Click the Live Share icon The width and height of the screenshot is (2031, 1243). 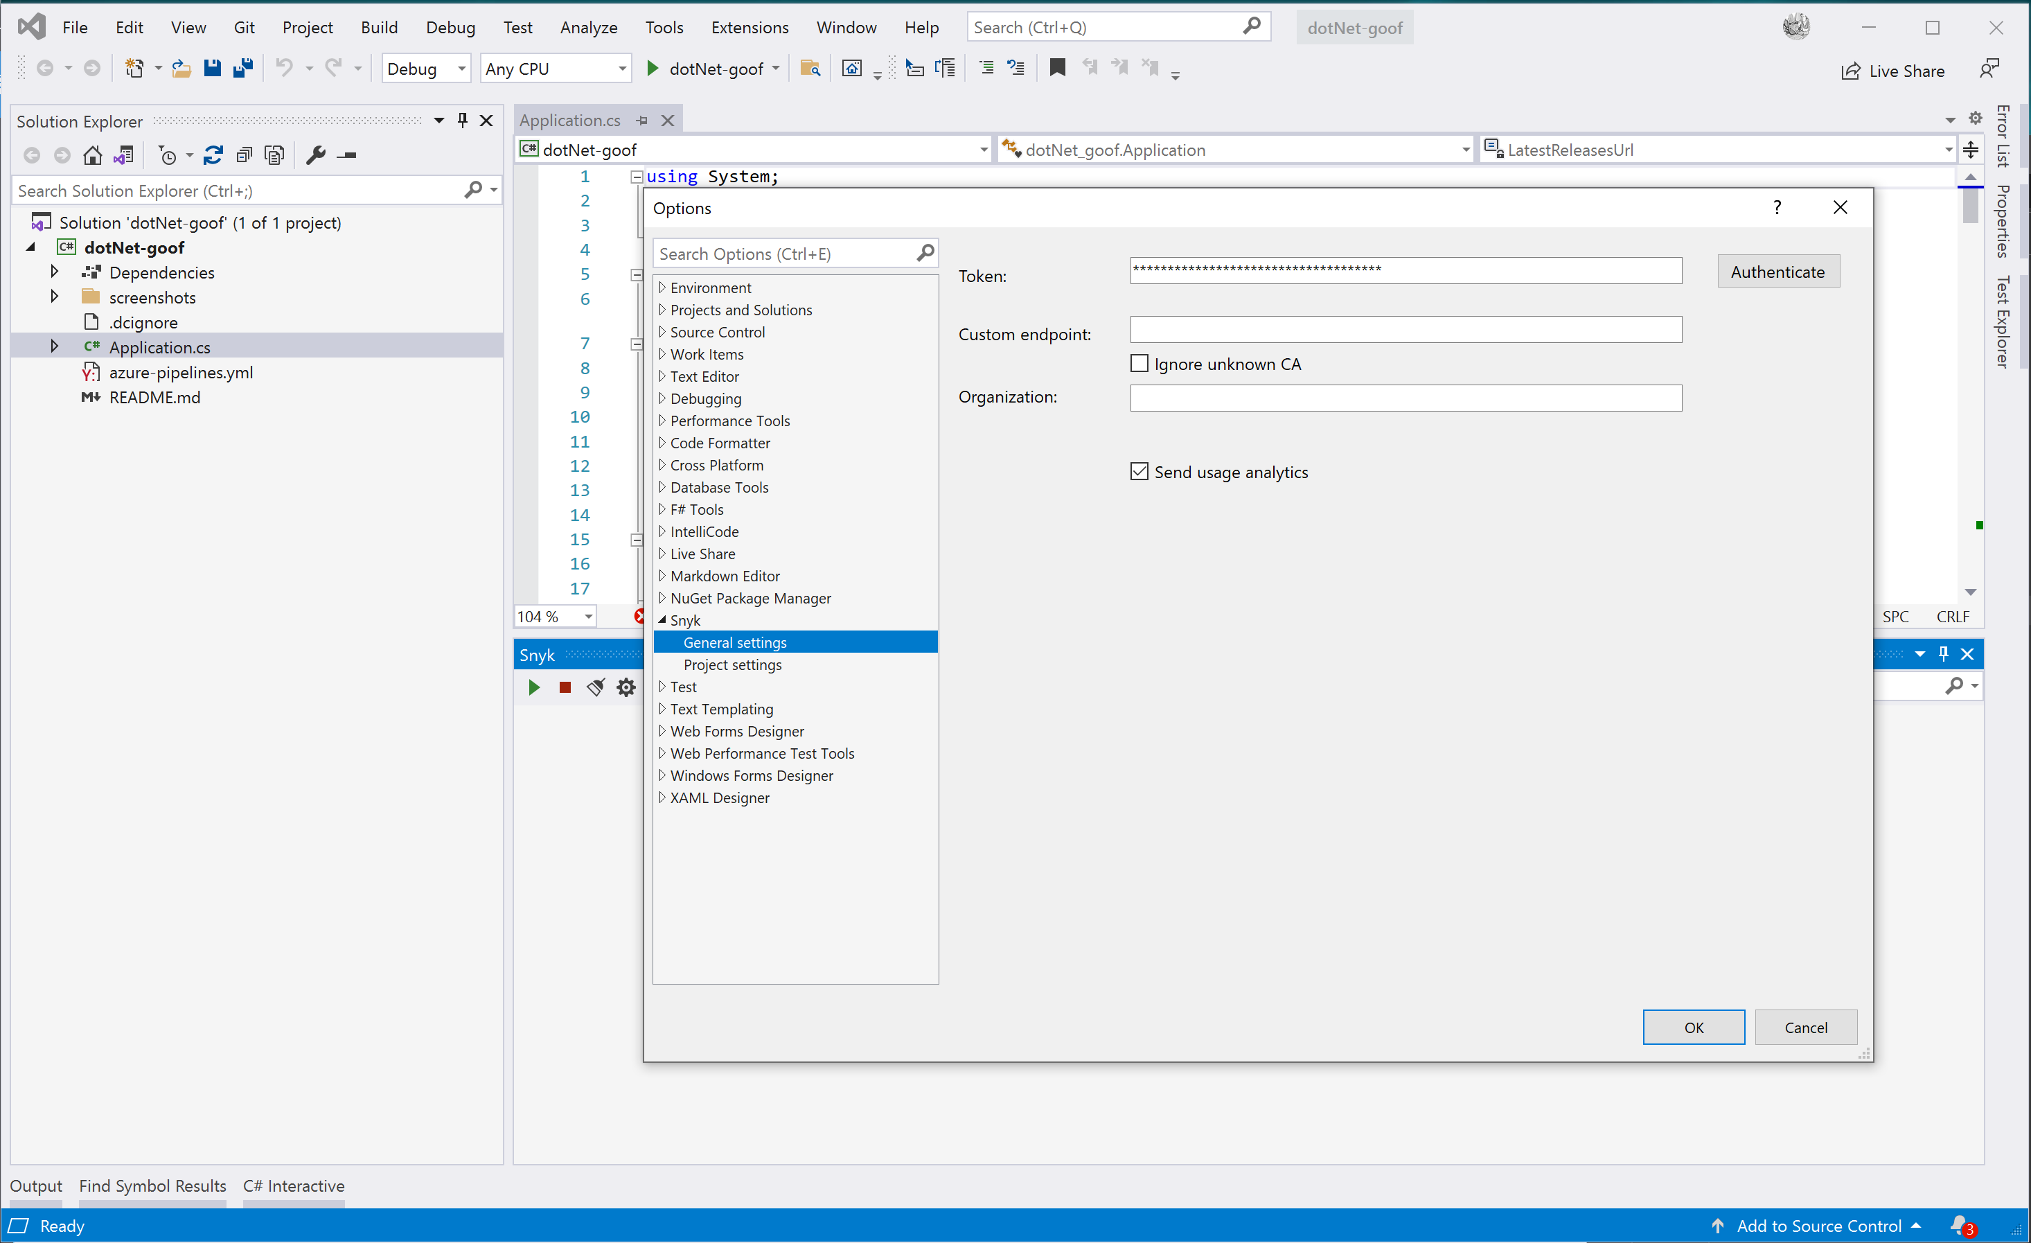[x=1850, y=71]
